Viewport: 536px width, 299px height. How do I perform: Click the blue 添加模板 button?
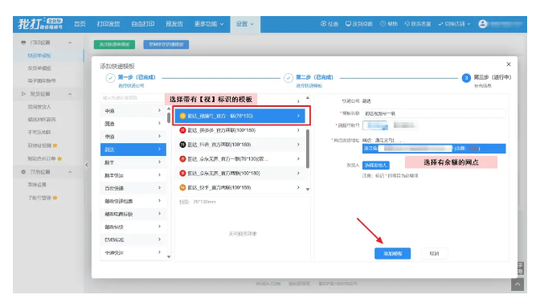tap(392, 253)
